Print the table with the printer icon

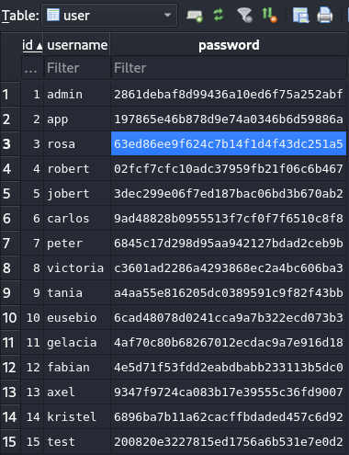[x=324, y=15]
